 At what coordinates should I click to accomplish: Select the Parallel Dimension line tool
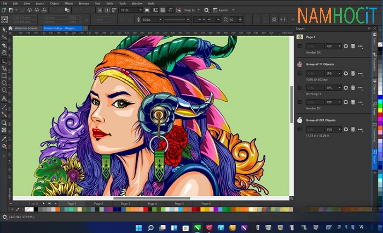[x=4, y=107]
